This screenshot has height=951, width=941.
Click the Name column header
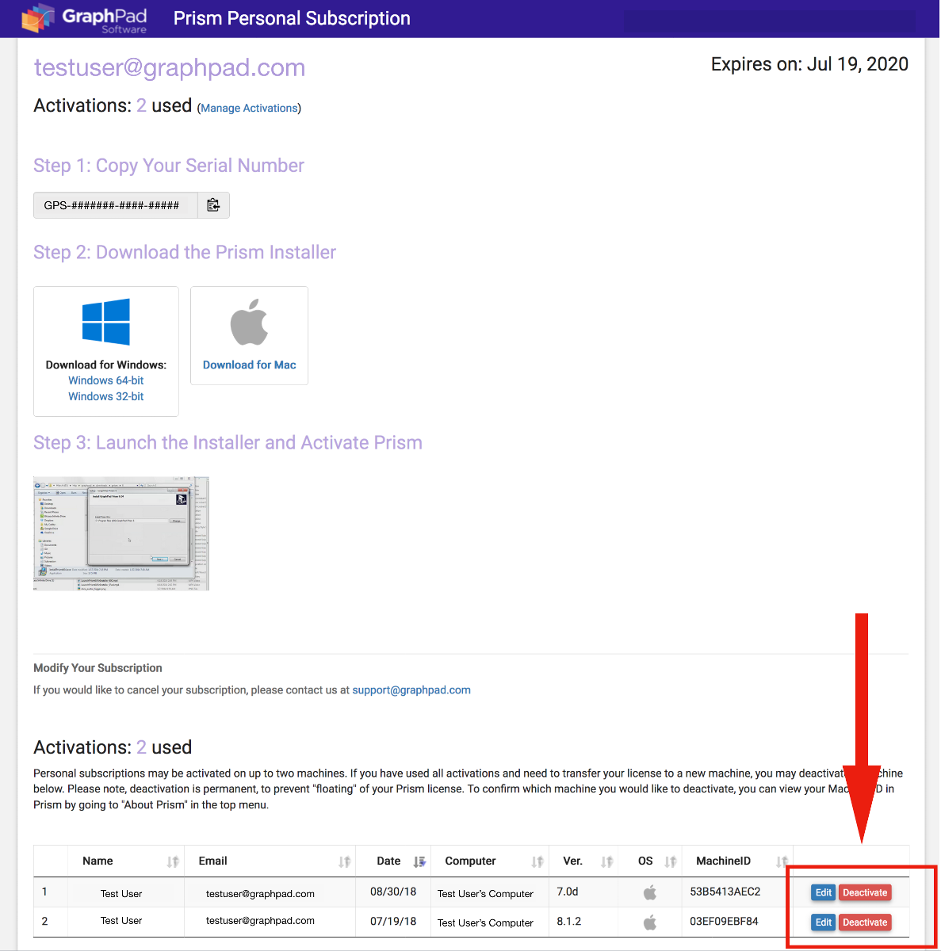tap(98, 861)
